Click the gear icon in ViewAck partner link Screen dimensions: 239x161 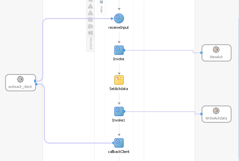tap(216, 50)
